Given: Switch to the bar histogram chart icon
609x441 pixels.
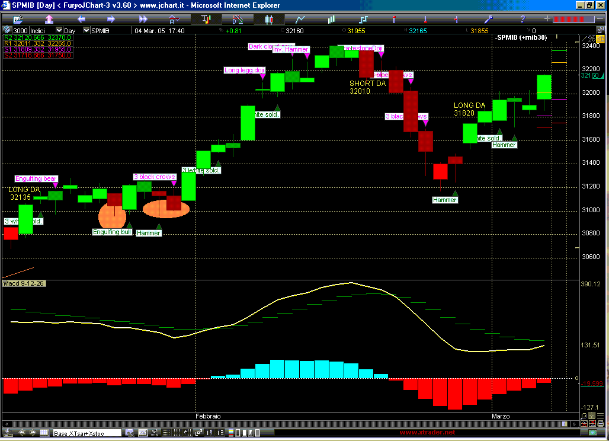Looking at the screenshot, I should tap(332, 19).
